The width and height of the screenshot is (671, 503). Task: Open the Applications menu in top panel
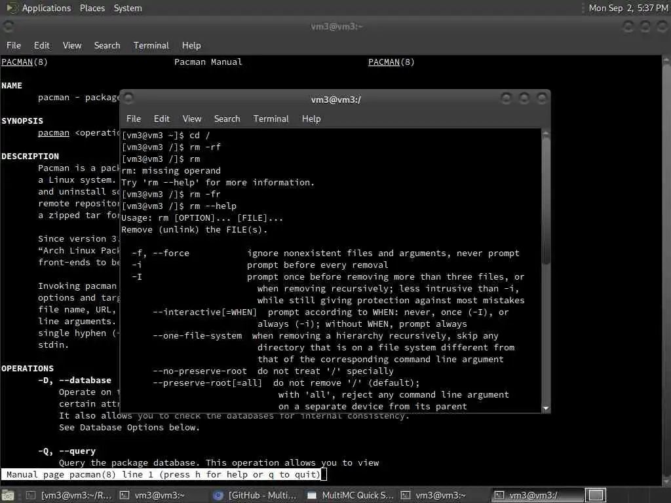47,8
